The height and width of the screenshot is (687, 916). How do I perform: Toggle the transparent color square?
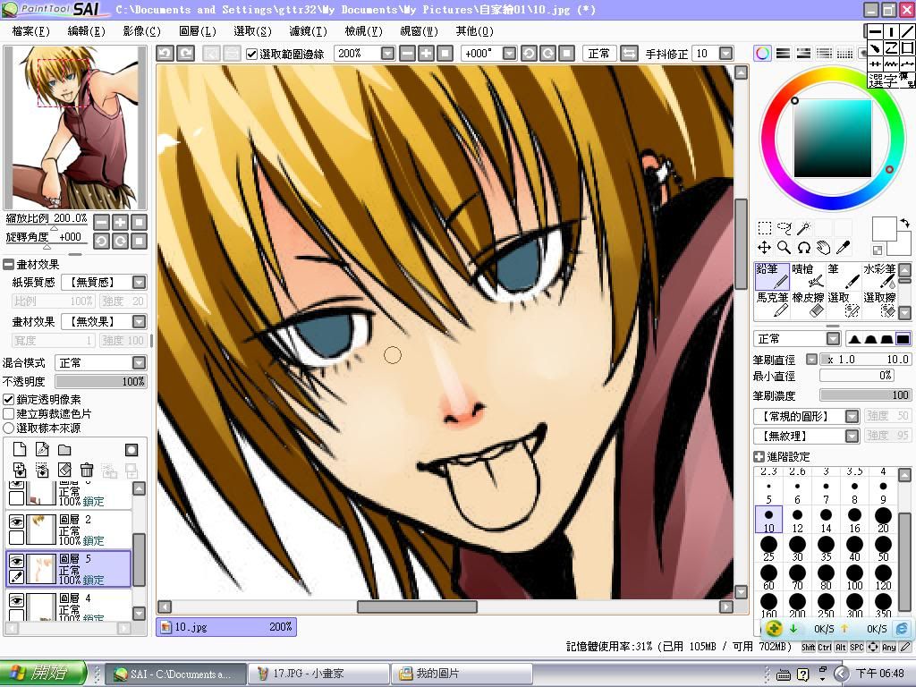pyautogui.click(x=877, y=250)
